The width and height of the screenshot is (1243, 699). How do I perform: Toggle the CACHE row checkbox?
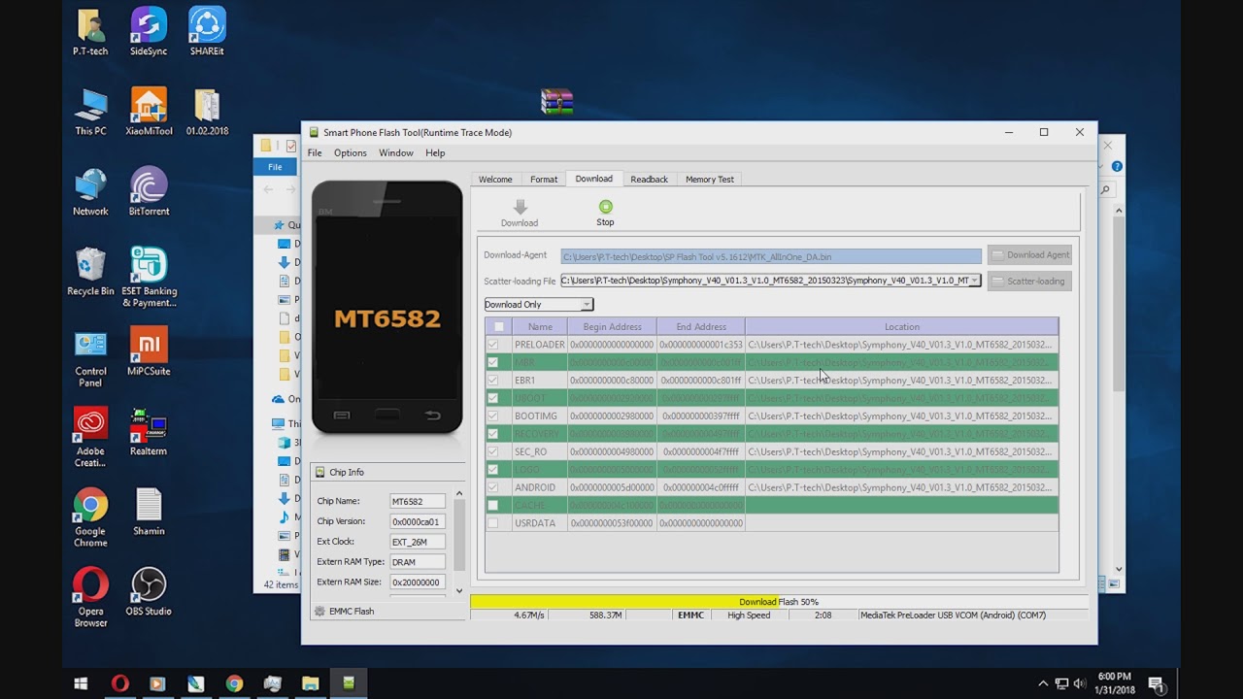(x=493, y=505)
